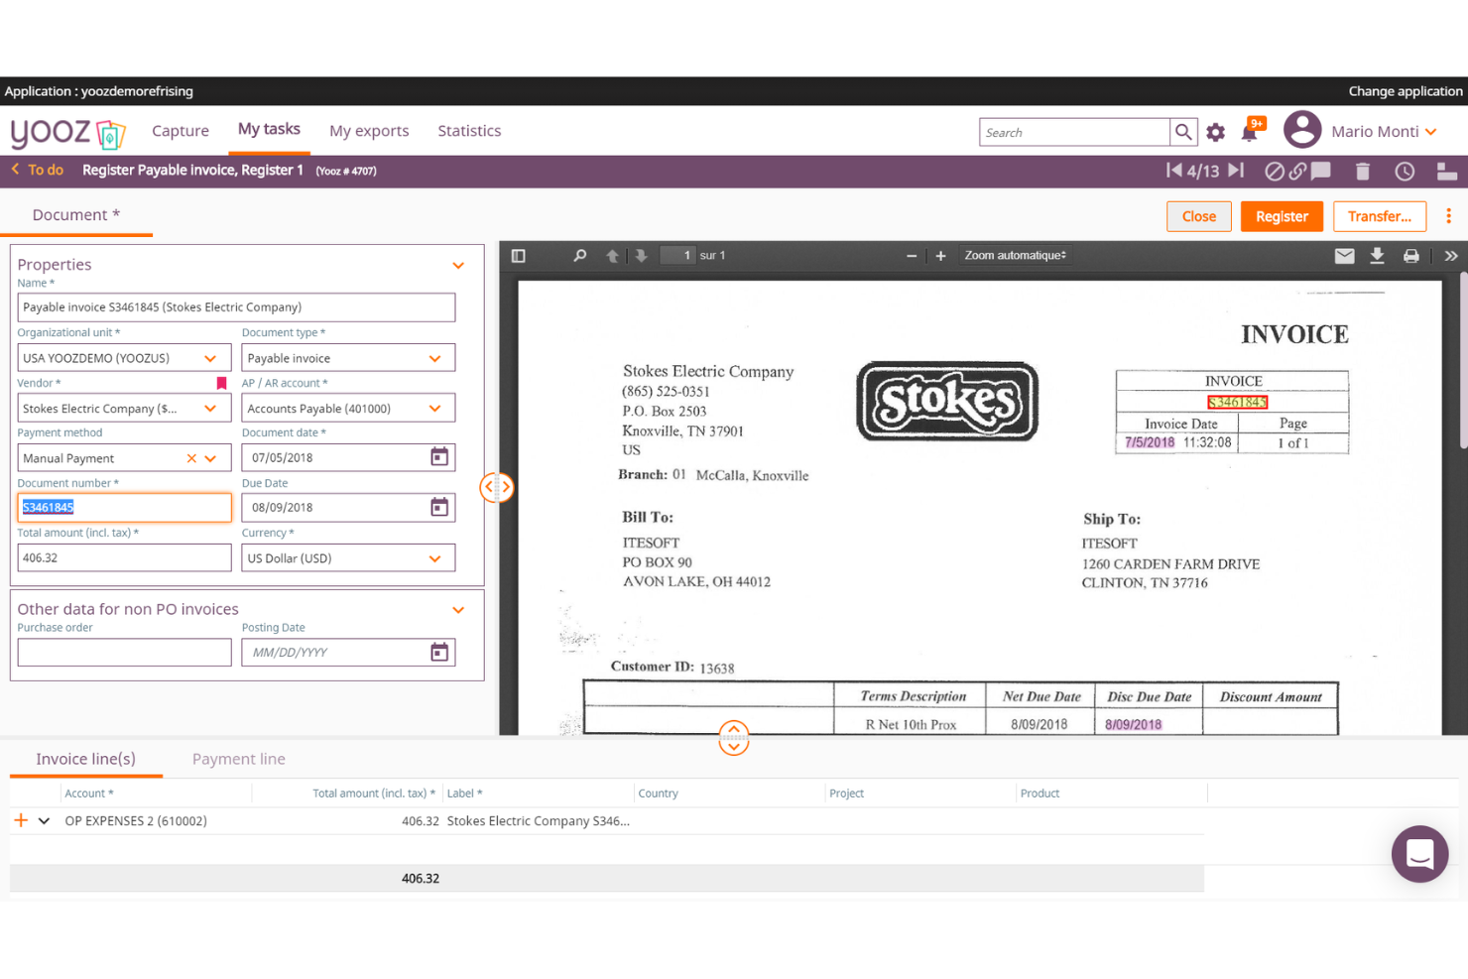Click the Document number input field
The height and width of the screenshot is (979, 1468).
click(124, 507)
